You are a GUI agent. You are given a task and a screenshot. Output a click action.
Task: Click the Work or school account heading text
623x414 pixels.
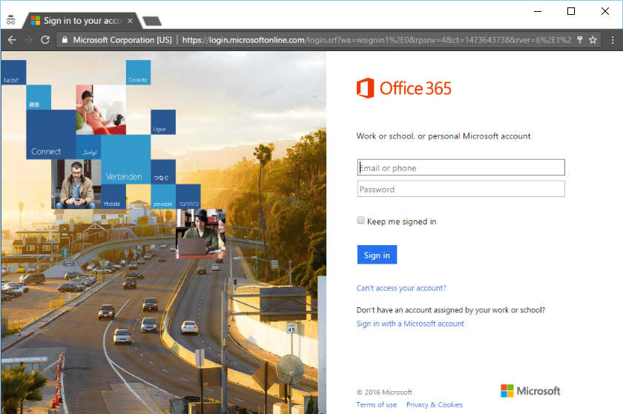point(444,136)
